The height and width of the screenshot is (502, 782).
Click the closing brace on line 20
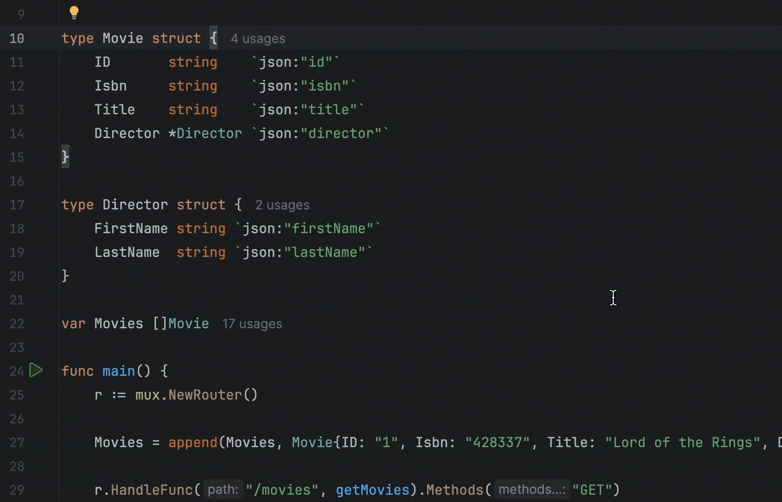[x=65, y=276]
